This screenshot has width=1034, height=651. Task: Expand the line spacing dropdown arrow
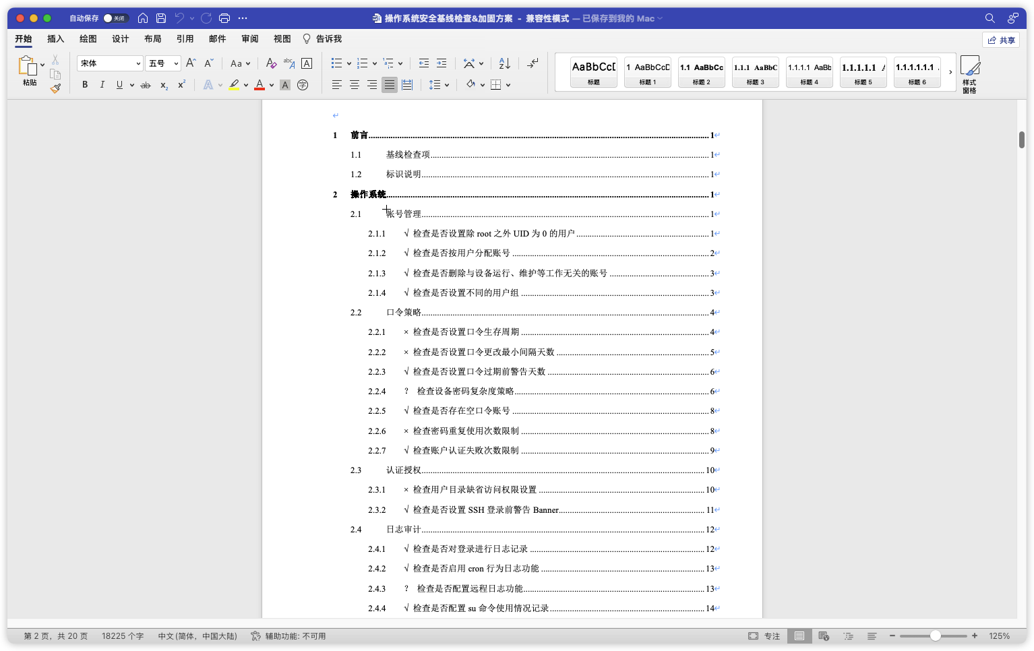[446, 85]
